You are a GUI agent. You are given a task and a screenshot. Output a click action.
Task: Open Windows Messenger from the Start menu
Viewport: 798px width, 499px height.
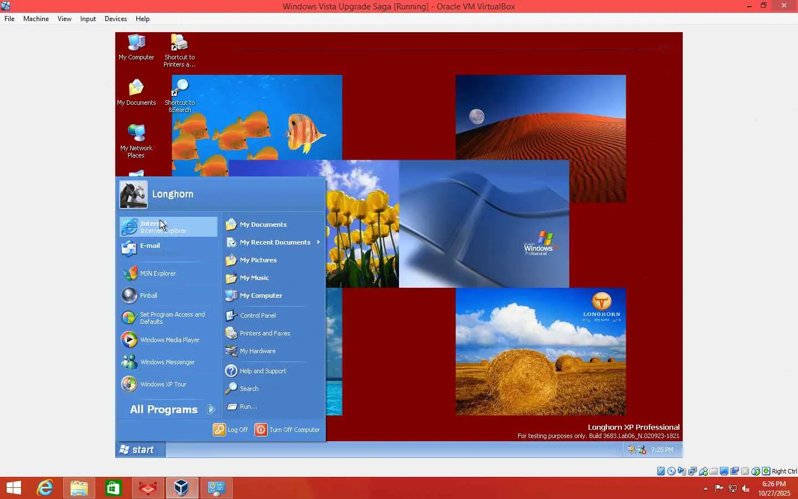tap(168, 362)
